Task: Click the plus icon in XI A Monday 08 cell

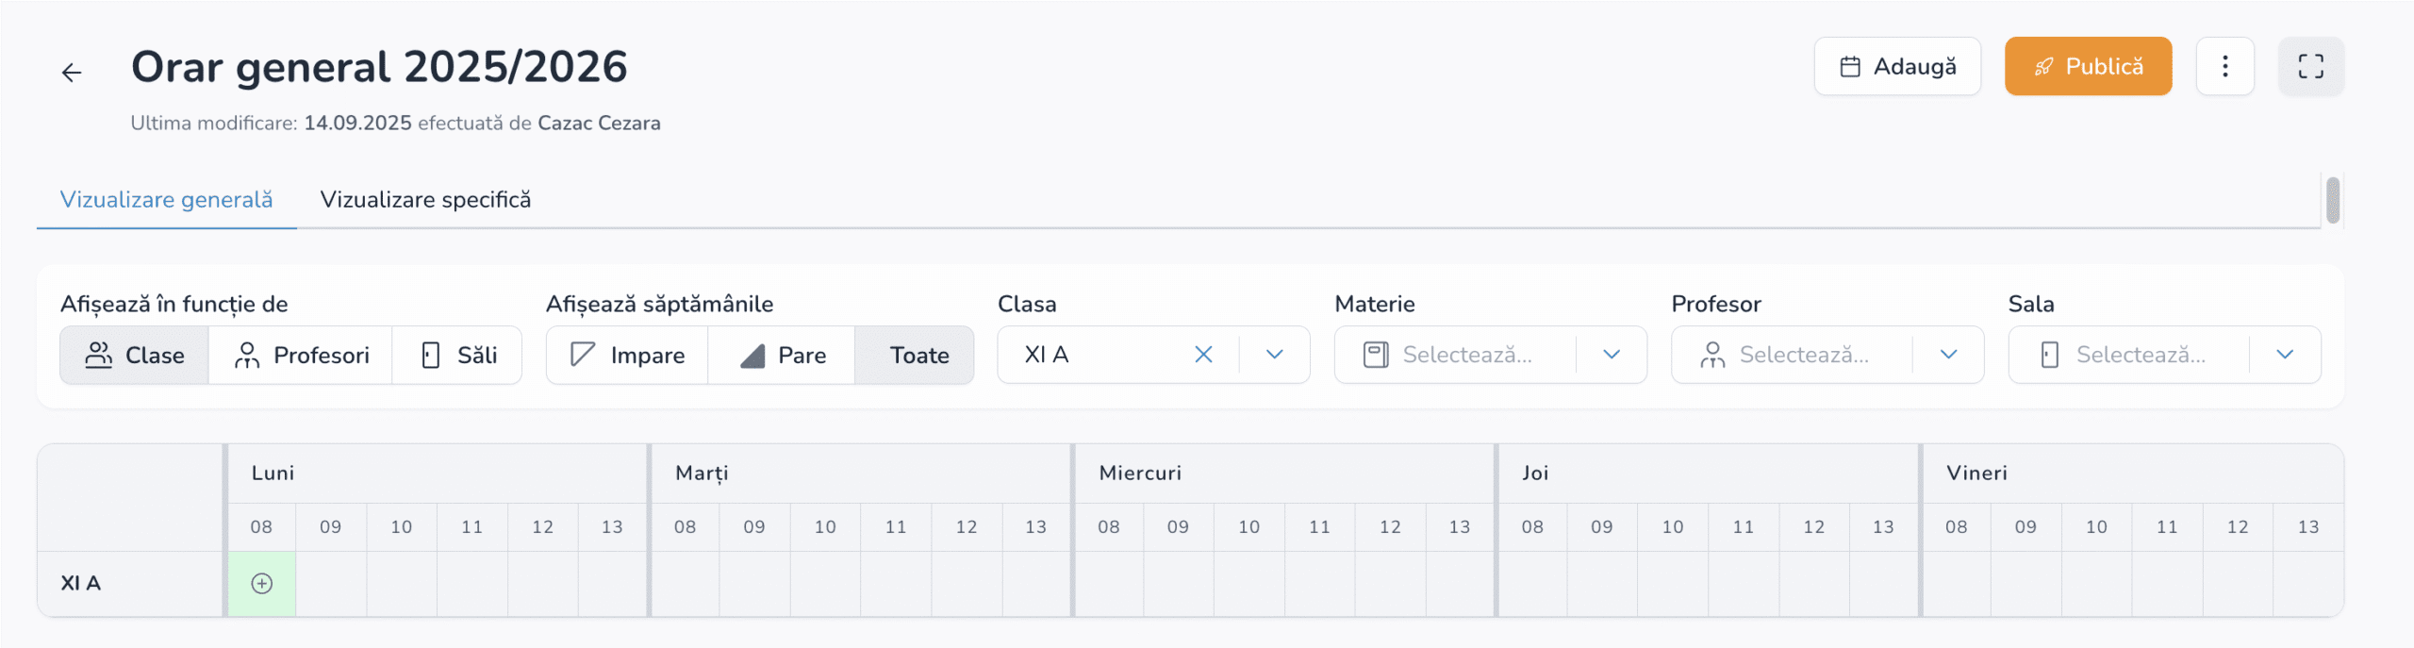Action: click(x=262, y=584)
